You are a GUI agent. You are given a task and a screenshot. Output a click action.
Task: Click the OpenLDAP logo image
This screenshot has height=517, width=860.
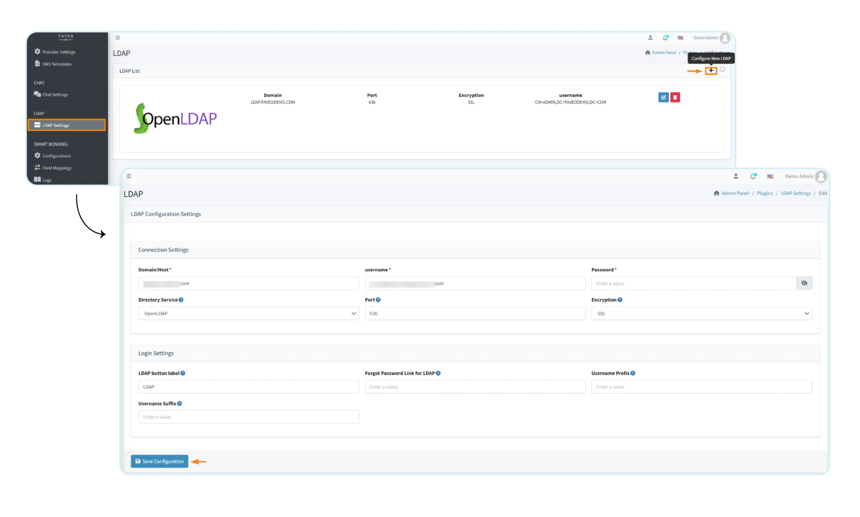pyautogui.click(x=175, y=118)
